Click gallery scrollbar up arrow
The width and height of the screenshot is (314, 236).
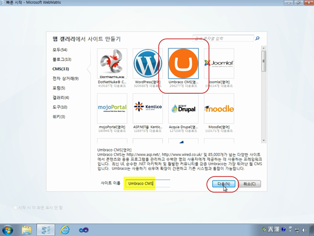pyautogui.click(x=264, y=48)
